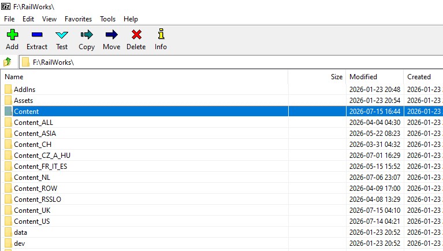Select the Content_CZ_A_HU folder name

[x=42, y=156]
